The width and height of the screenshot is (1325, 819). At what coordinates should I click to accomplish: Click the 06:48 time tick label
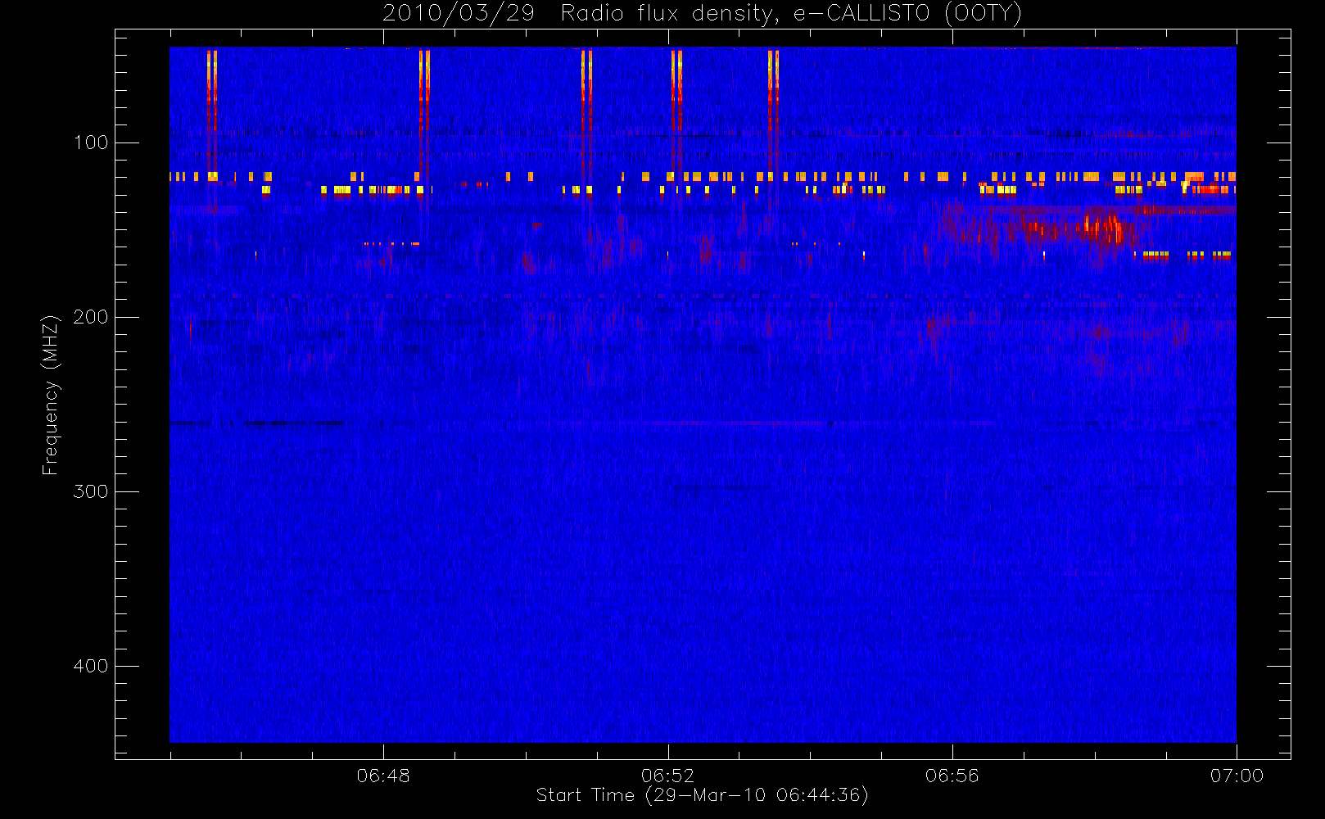click(x=383, y=776)
